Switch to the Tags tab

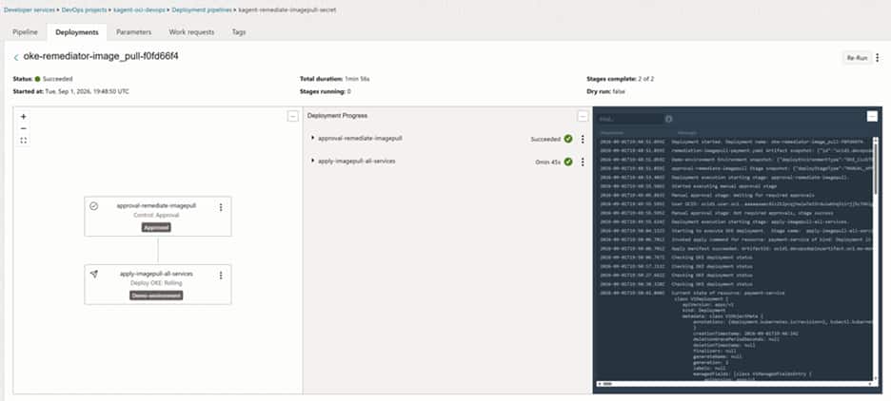pyautogui.click(x=239, y=32)
